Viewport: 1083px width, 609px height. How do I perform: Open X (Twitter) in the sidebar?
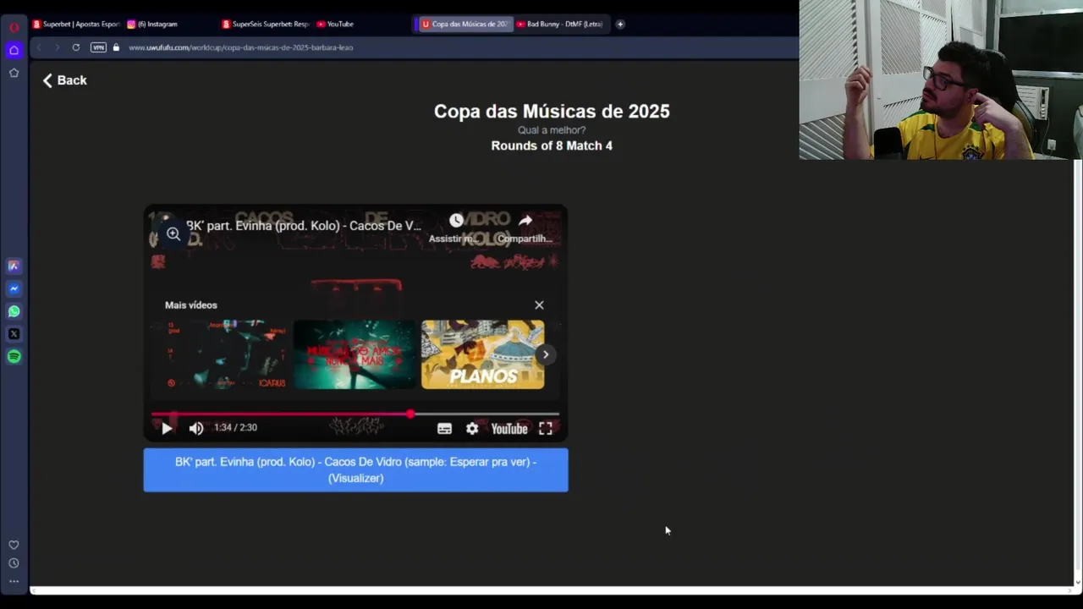click(14, 334)
